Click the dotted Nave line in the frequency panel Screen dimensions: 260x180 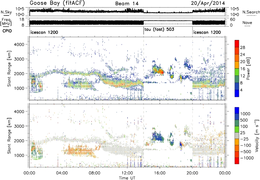[x=168, y=24]
